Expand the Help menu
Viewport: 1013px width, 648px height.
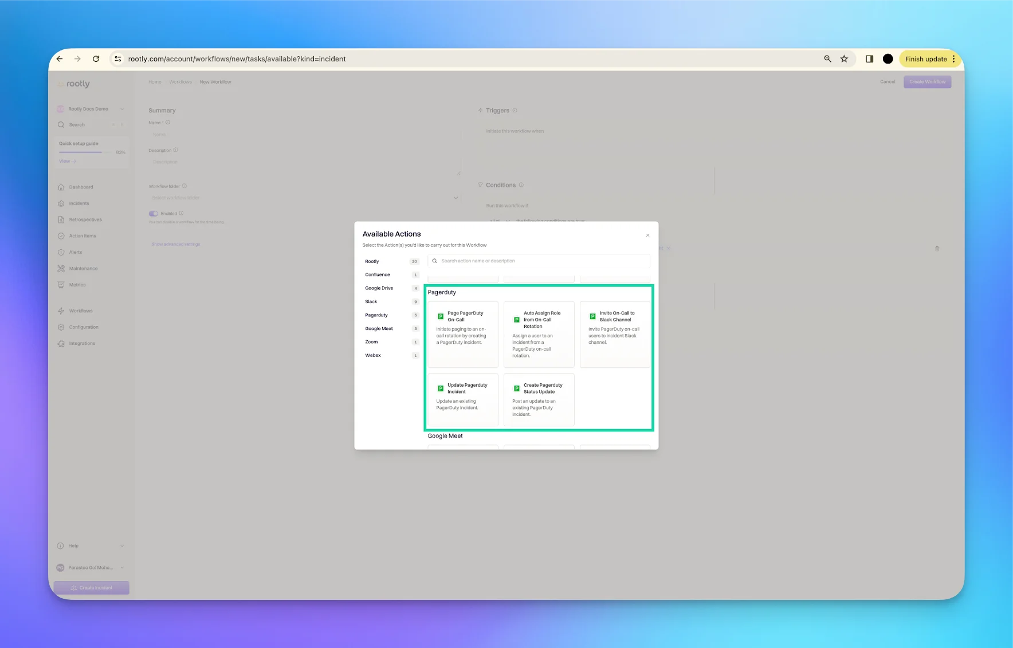91,546
